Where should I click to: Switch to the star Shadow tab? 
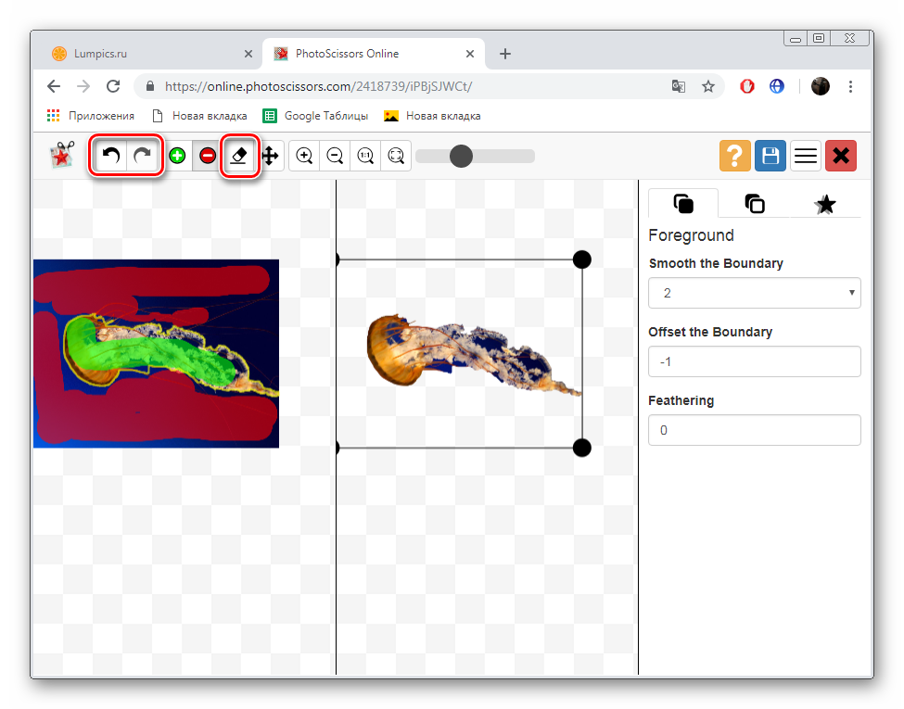(824, 204)
